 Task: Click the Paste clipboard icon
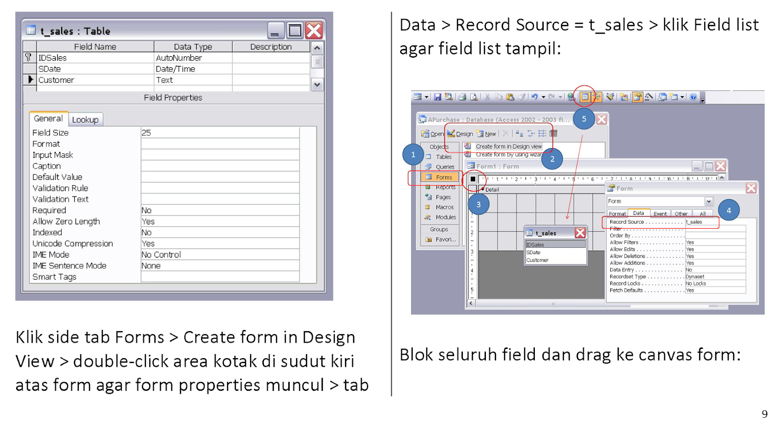click(510, 97)
